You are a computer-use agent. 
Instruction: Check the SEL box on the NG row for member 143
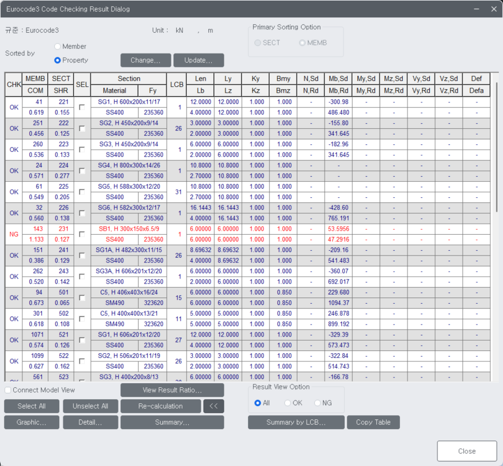(x=82, y=234)
